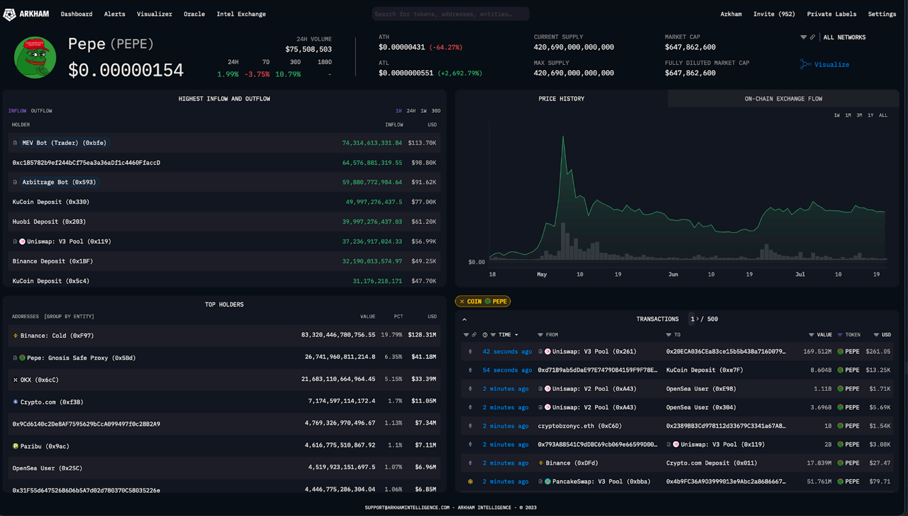Set price chart range to 1M
This screenshot has width=908, height=516.
coord(848,115)
